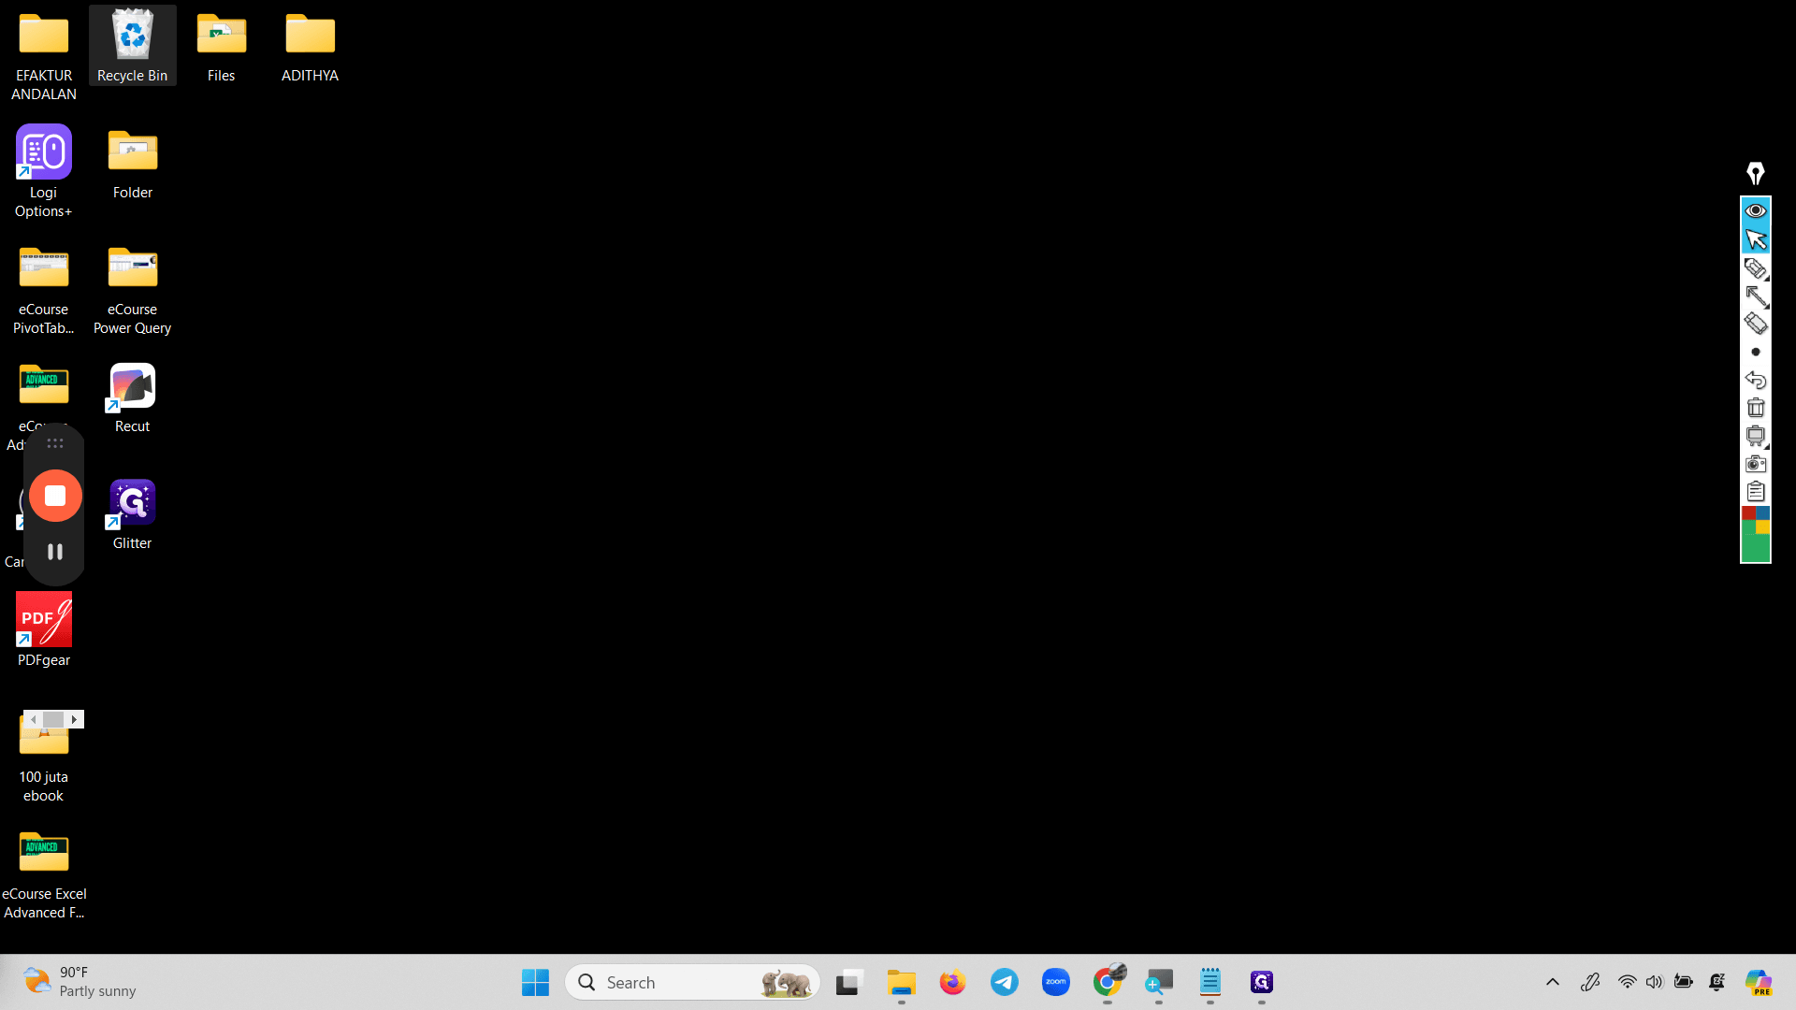Select the ADITHYA folder on desktop
This screenshot has width=1796, height=1010.
coord(311,47)
